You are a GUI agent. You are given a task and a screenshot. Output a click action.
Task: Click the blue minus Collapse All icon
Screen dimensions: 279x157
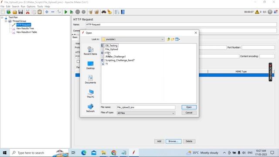coord(53,12)
